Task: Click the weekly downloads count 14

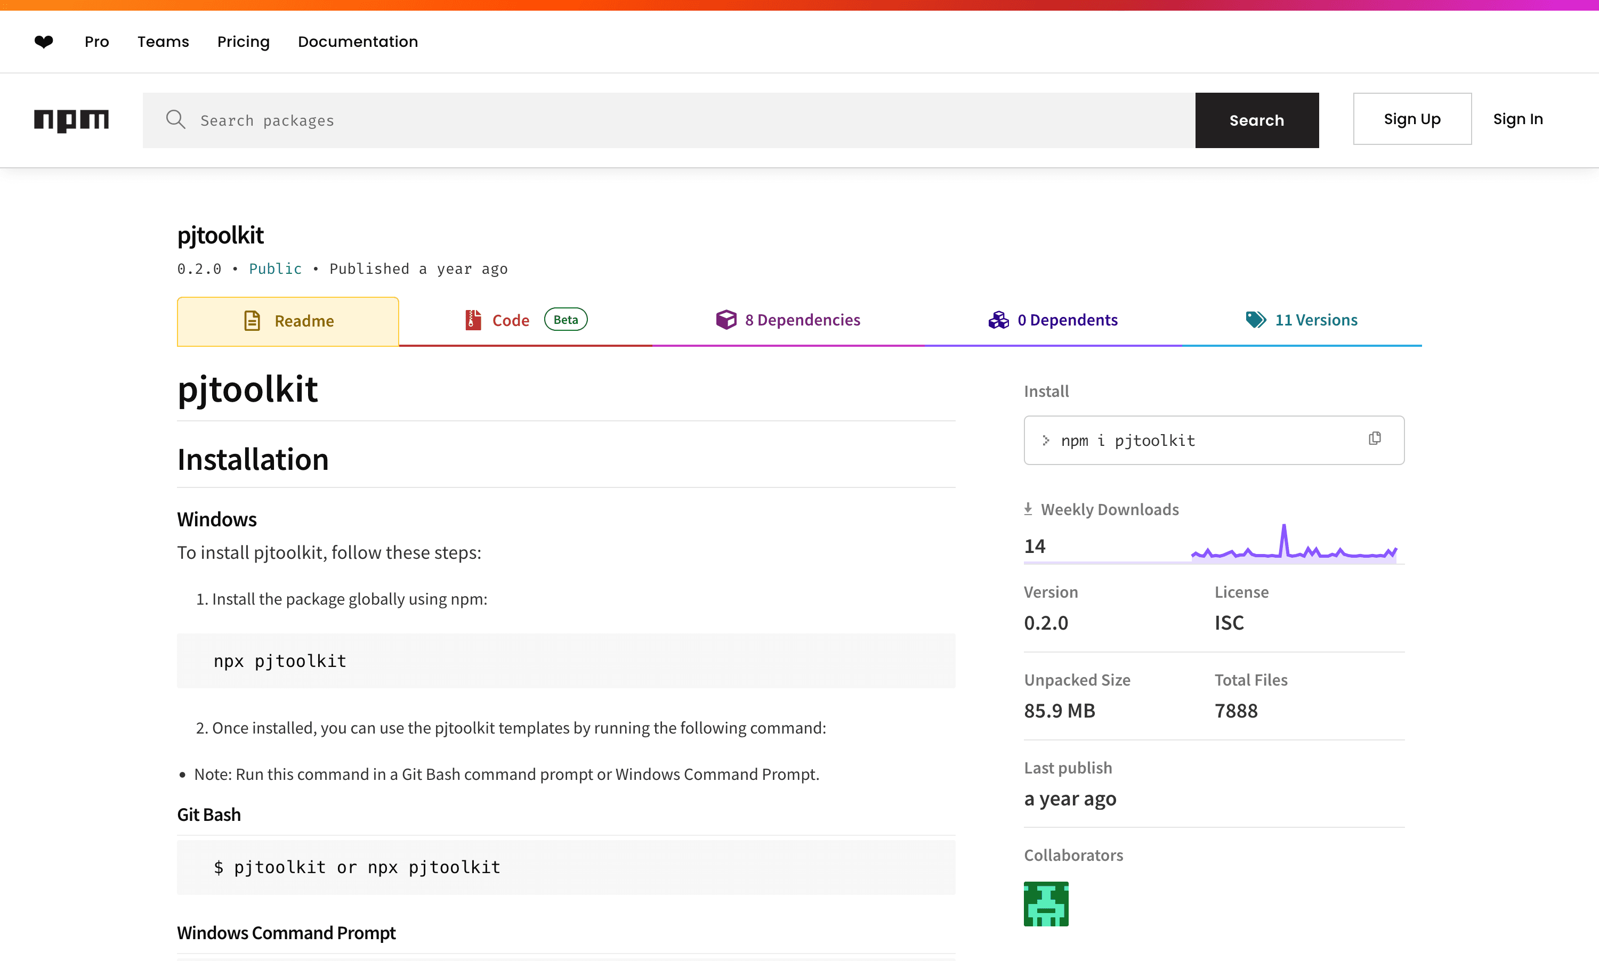Action: [x=1034, y=546]
